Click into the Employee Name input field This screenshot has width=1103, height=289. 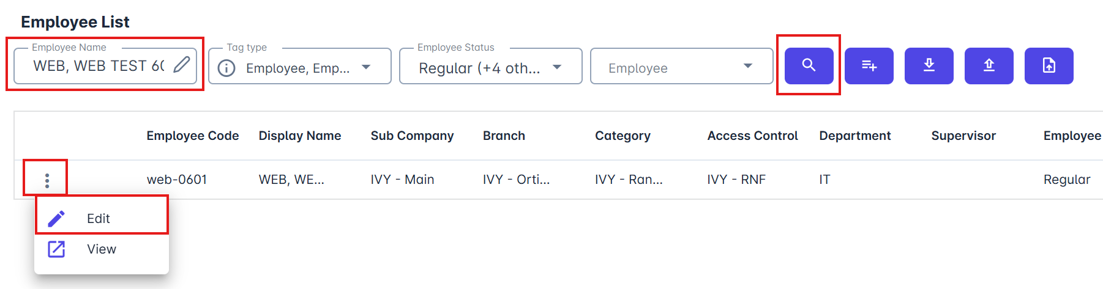click(x=98, y=66)
